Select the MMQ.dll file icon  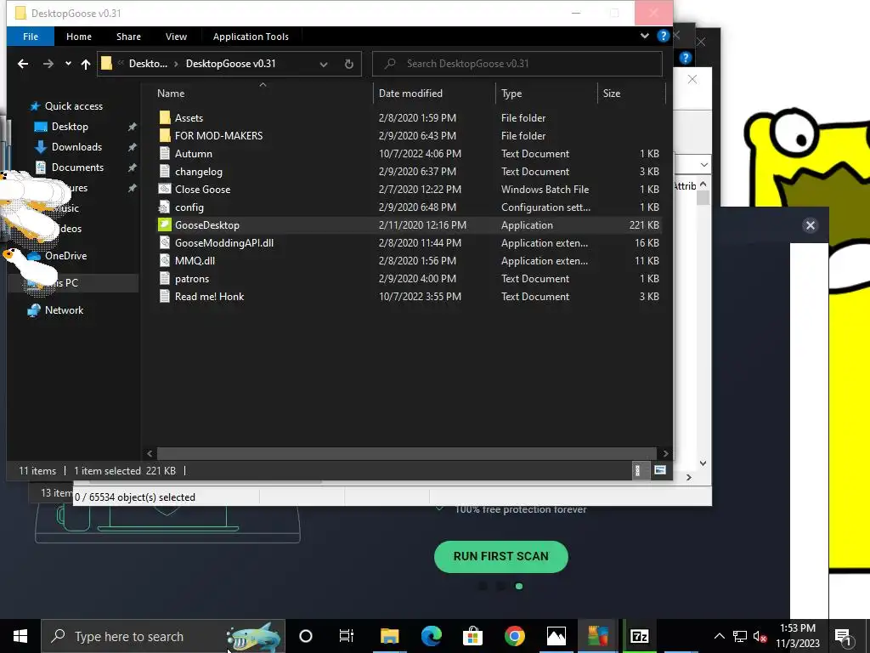pyautogui.click(x=165, y=260)
